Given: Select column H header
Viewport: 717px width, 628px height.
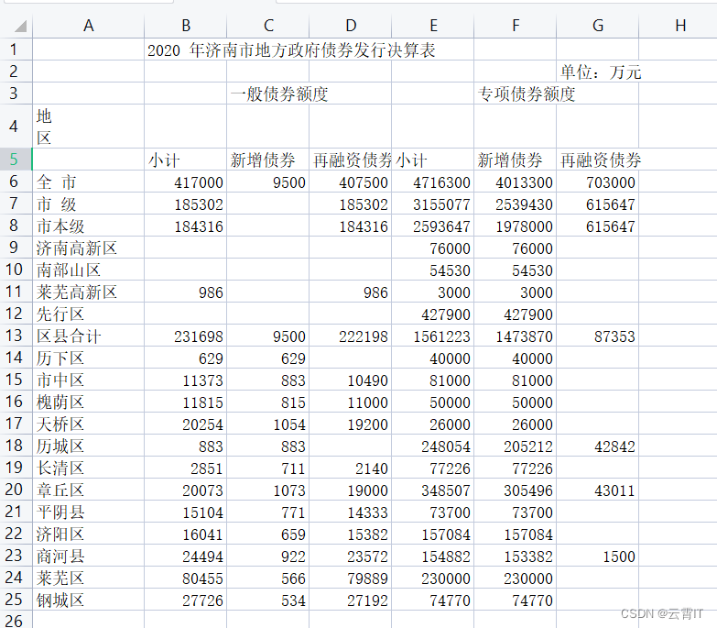Looking at the screenshot, I should point(680,26).
